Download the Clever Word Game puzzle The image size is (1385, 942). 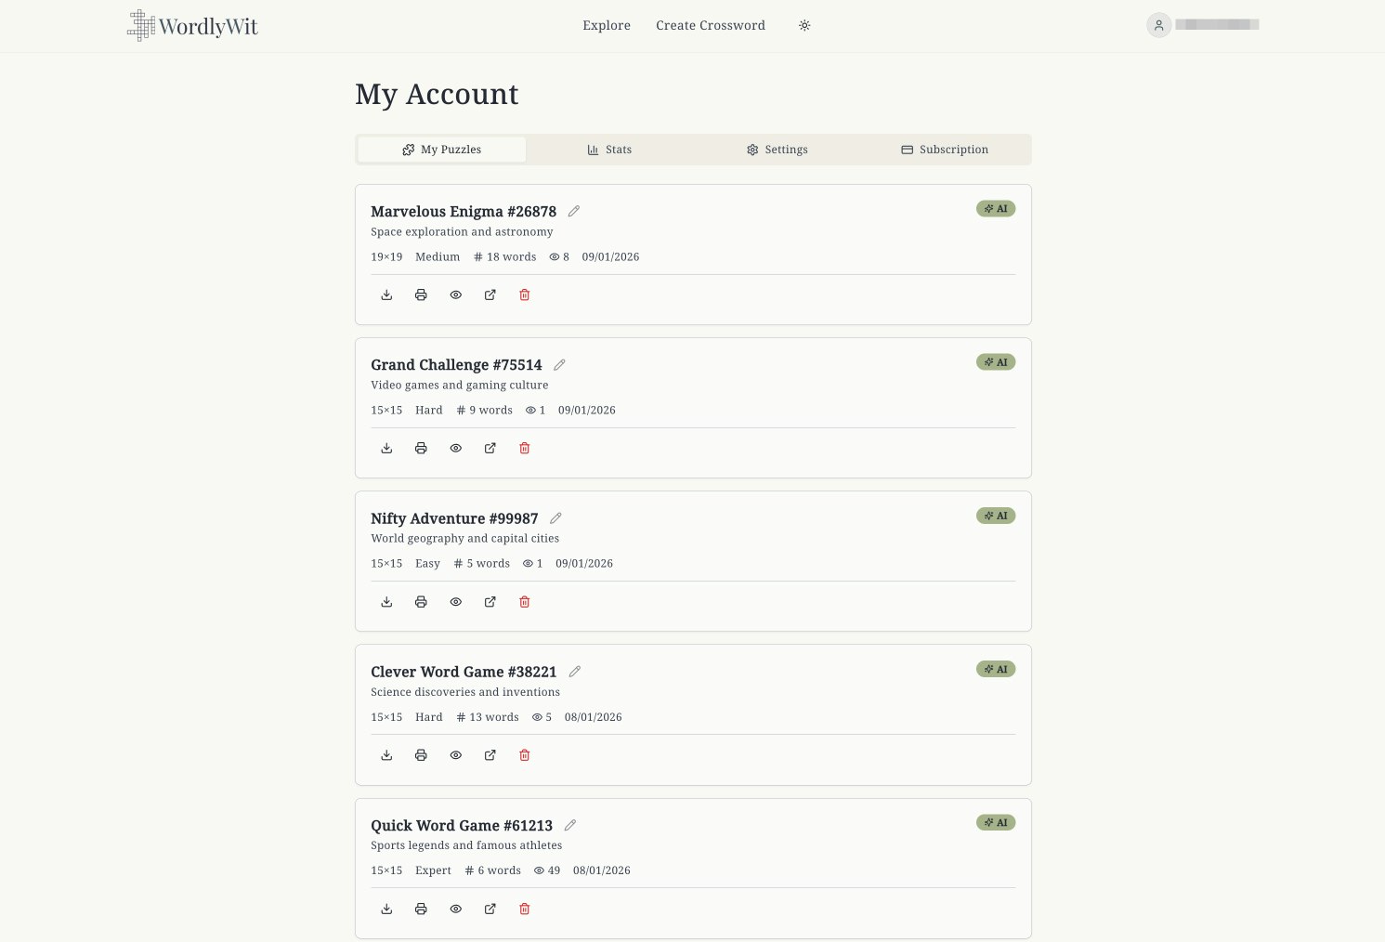386,754
